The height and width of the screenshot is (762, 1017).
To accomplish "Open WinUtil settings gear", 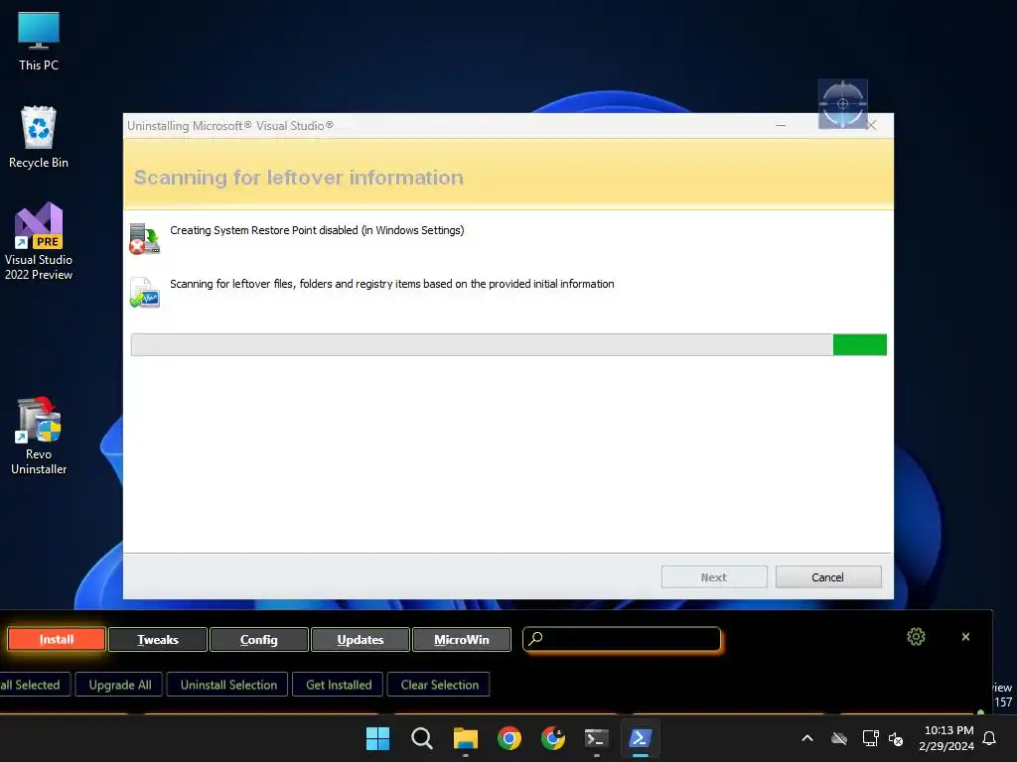I will 916,636.
